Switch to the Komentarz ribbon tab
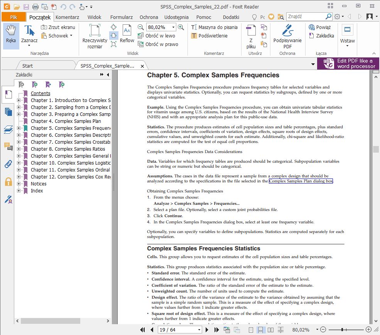Screen dimensions: 380x335 point(67,17)
